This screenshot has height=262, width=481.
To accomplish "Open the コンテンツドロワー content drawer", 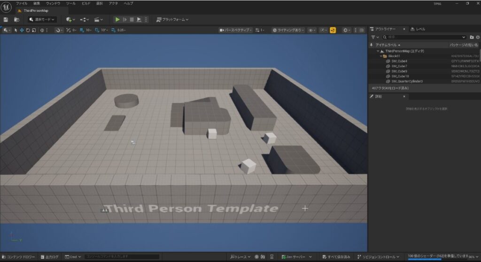I will pyautogui.click(x=18, y=257).
